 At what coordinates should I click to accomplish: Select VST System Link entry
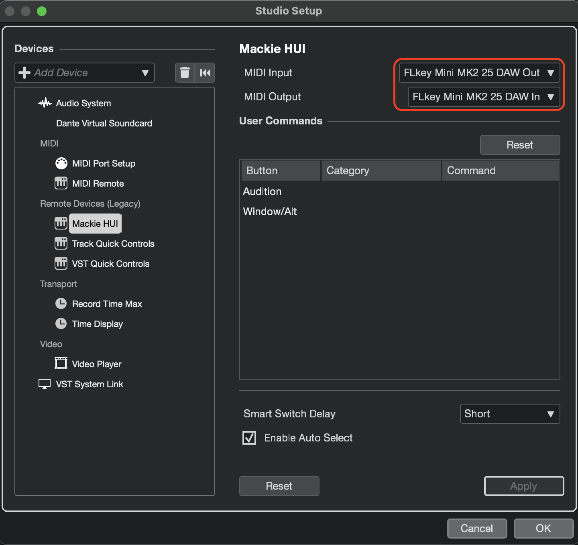click(x=90, y=384)
